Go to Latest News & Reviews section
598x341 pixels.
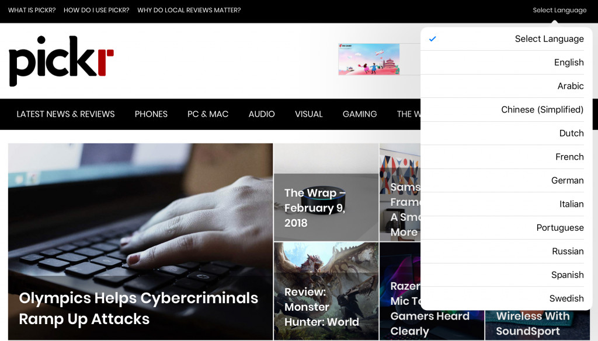click(65, 114)
